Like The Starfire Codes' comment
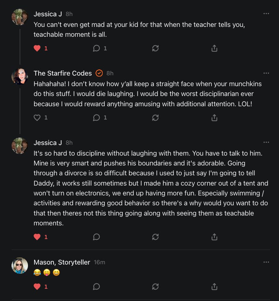The image size is (279, 301). pyautogui.click(x=37, y=117)
